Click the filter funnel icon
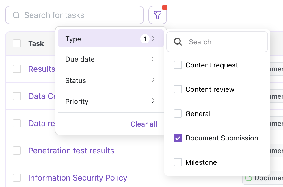283x187 pixels. click(x=158, y=15)
